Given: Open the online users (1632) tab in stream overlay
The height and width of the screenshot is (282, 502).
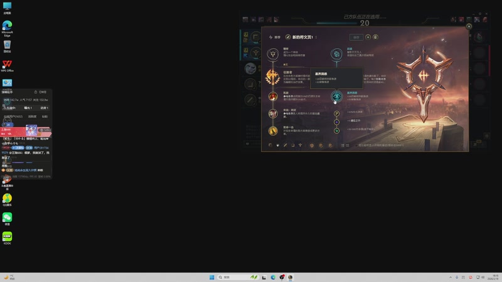Looking at the screenshot, I should coord(13,117).
